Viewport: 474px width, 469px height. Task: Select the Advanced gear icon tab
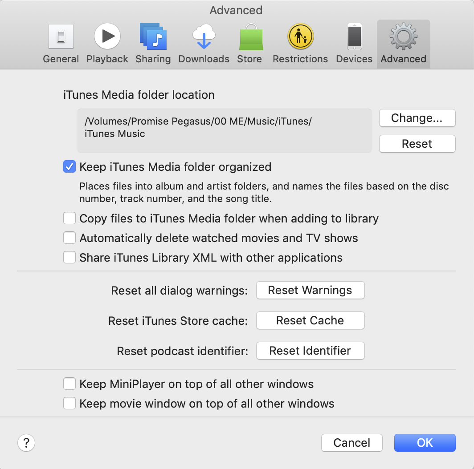click(403, 44)
